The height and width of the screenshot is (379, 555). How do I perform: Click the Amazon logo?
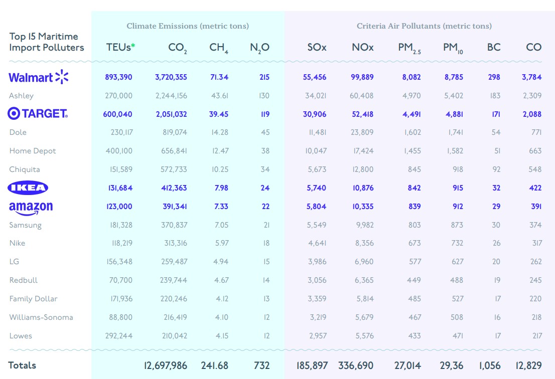[31, 208]
